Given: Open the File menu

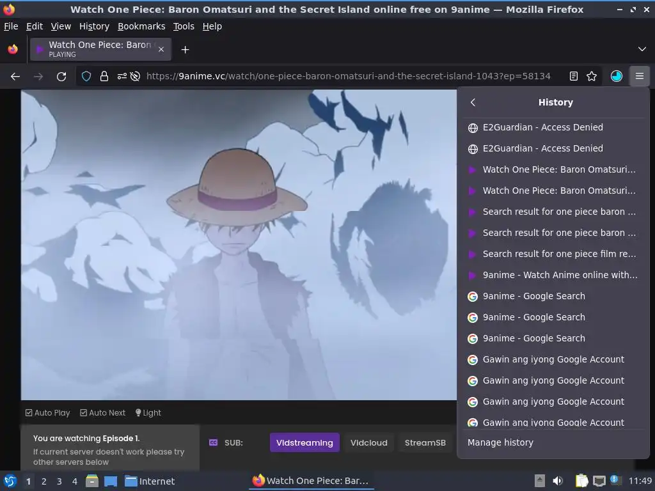Looking at the screenshot, I should point(11,26).
